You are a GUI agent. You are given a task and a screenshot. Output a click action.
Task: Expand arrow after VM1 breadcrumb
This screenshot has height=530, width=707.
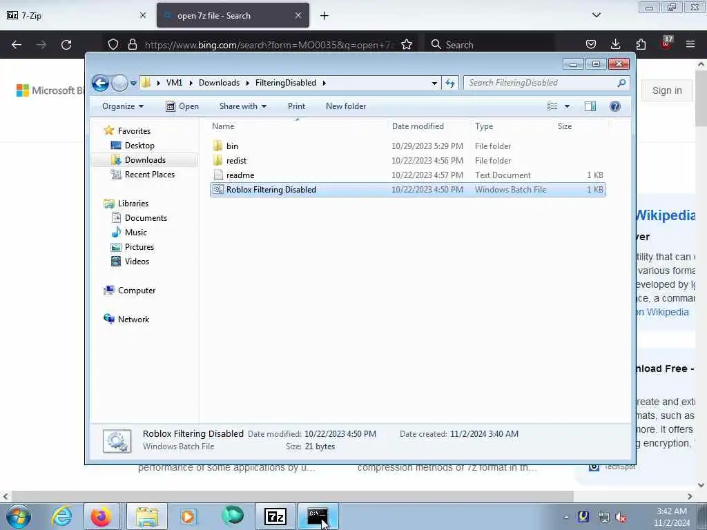[x=191, y=83]
